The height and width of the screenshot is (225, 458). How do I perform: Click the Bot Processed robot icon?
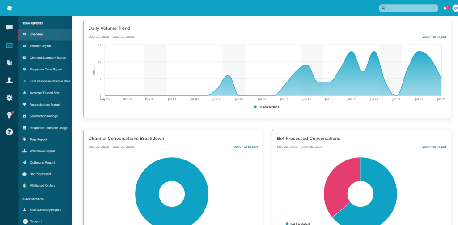click(25, 174)
